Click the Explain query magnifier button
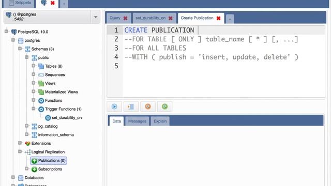Image resolution: width=331 pixels, height=186 pixels. (148, 106)
